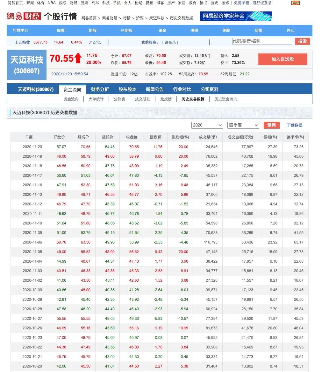Click 网易首页 in breadcrumb
This screenshot has width=329, height=372.
[89, 18]
